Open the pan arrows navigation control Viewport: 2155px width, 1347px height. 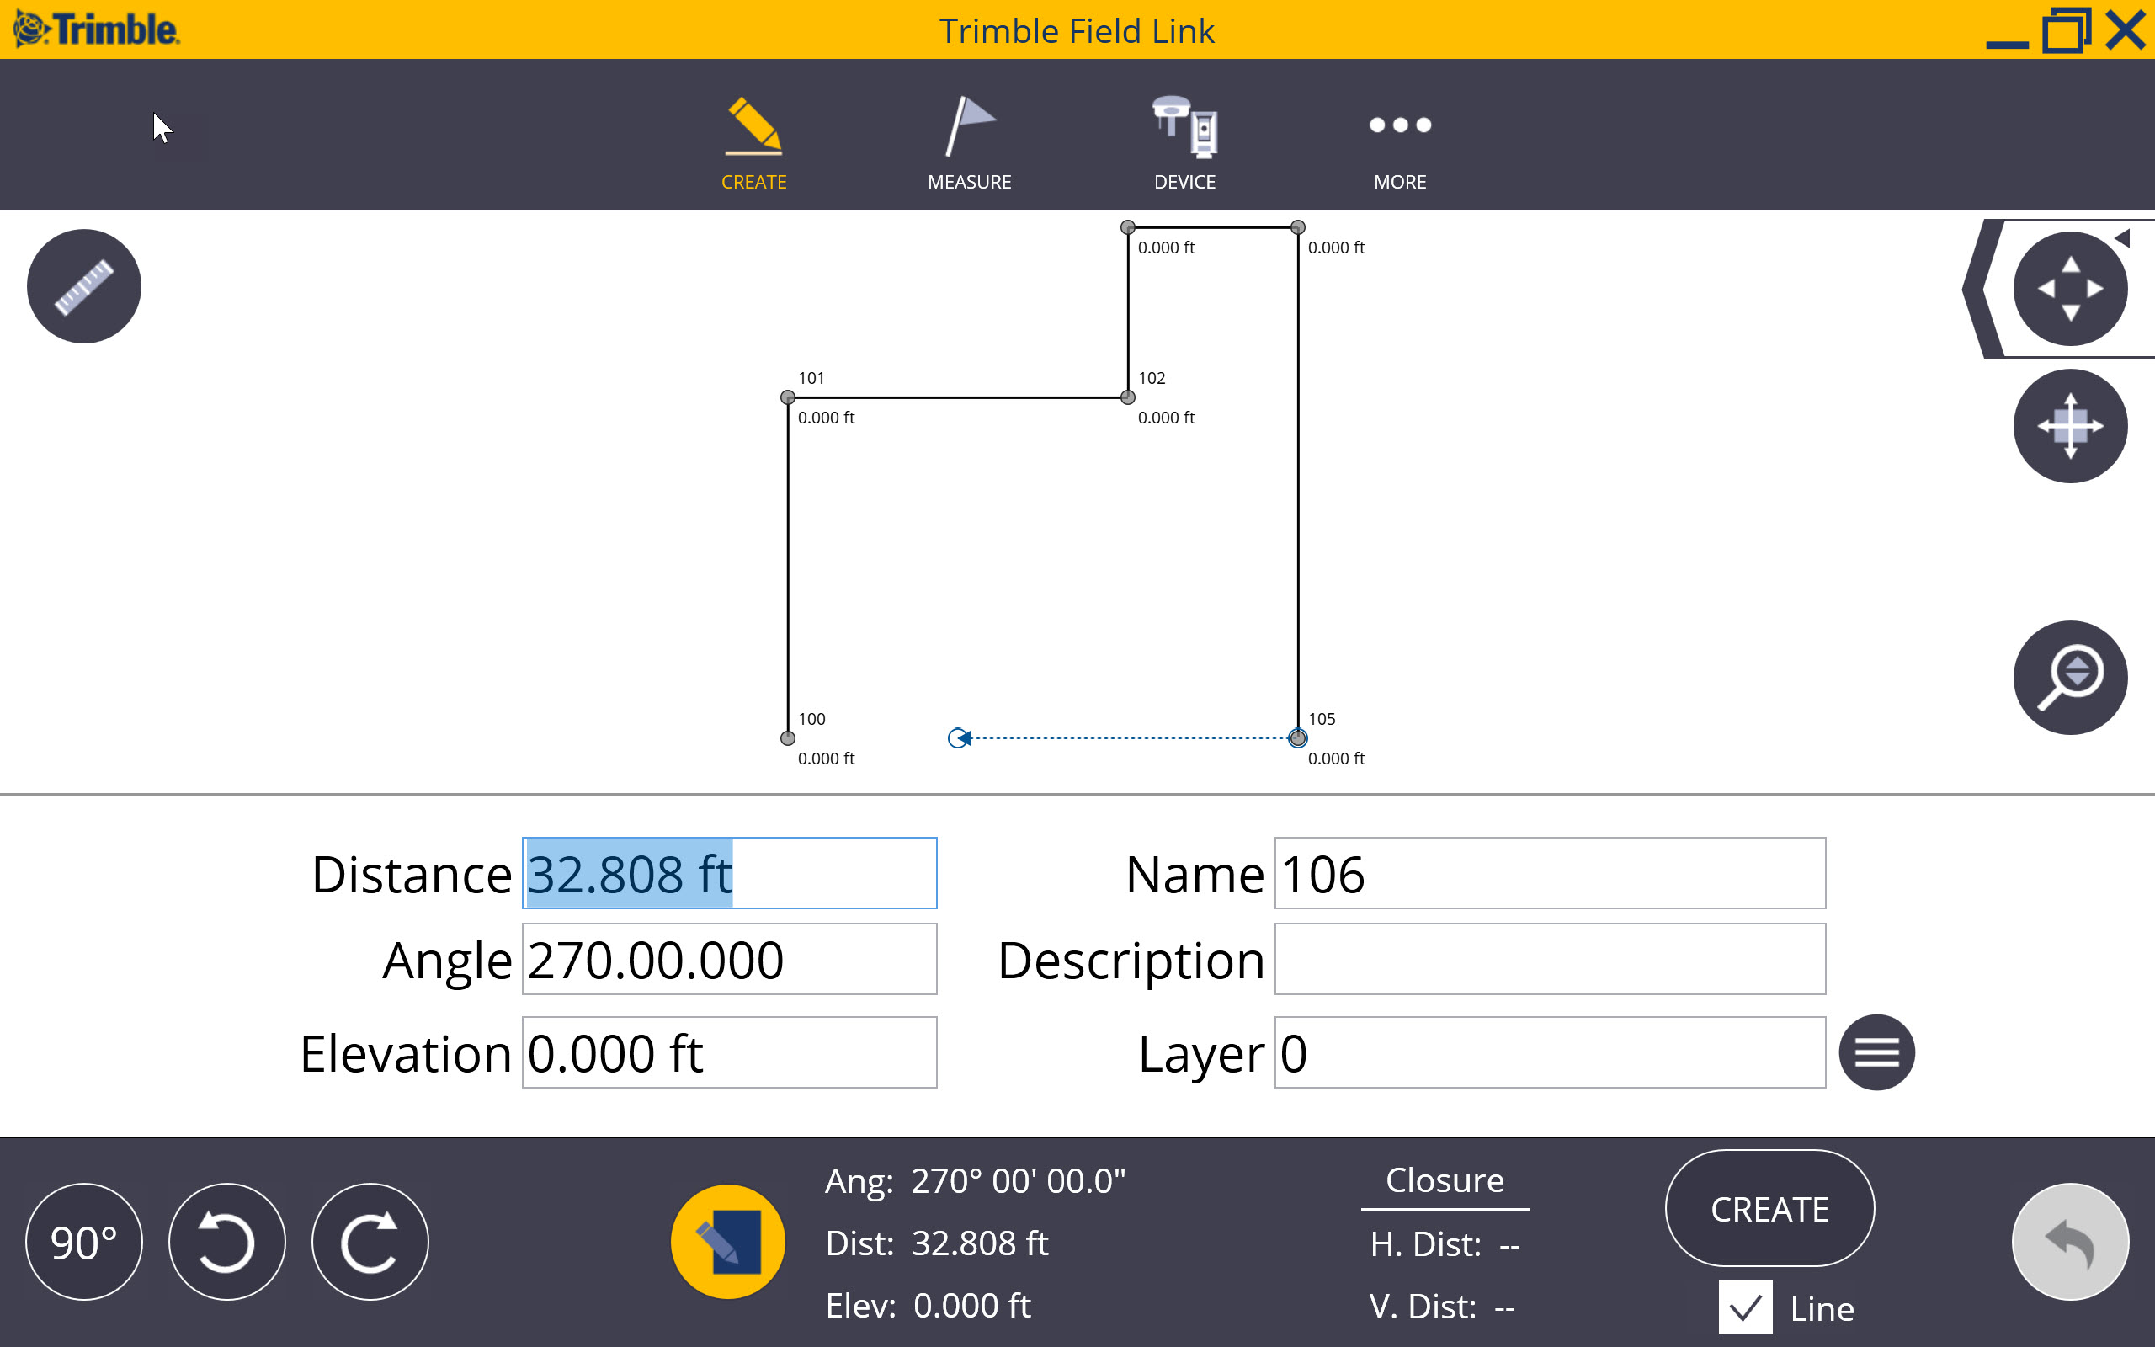tap(2071, 289)
